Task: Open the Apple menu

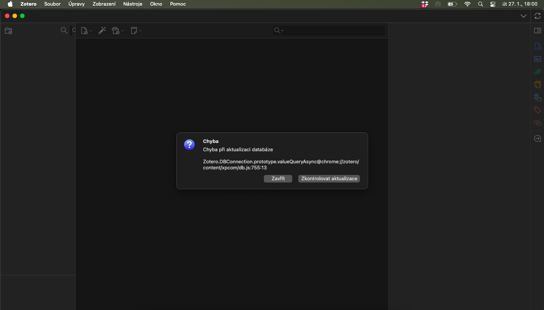Action: click(x=10, y=4)
